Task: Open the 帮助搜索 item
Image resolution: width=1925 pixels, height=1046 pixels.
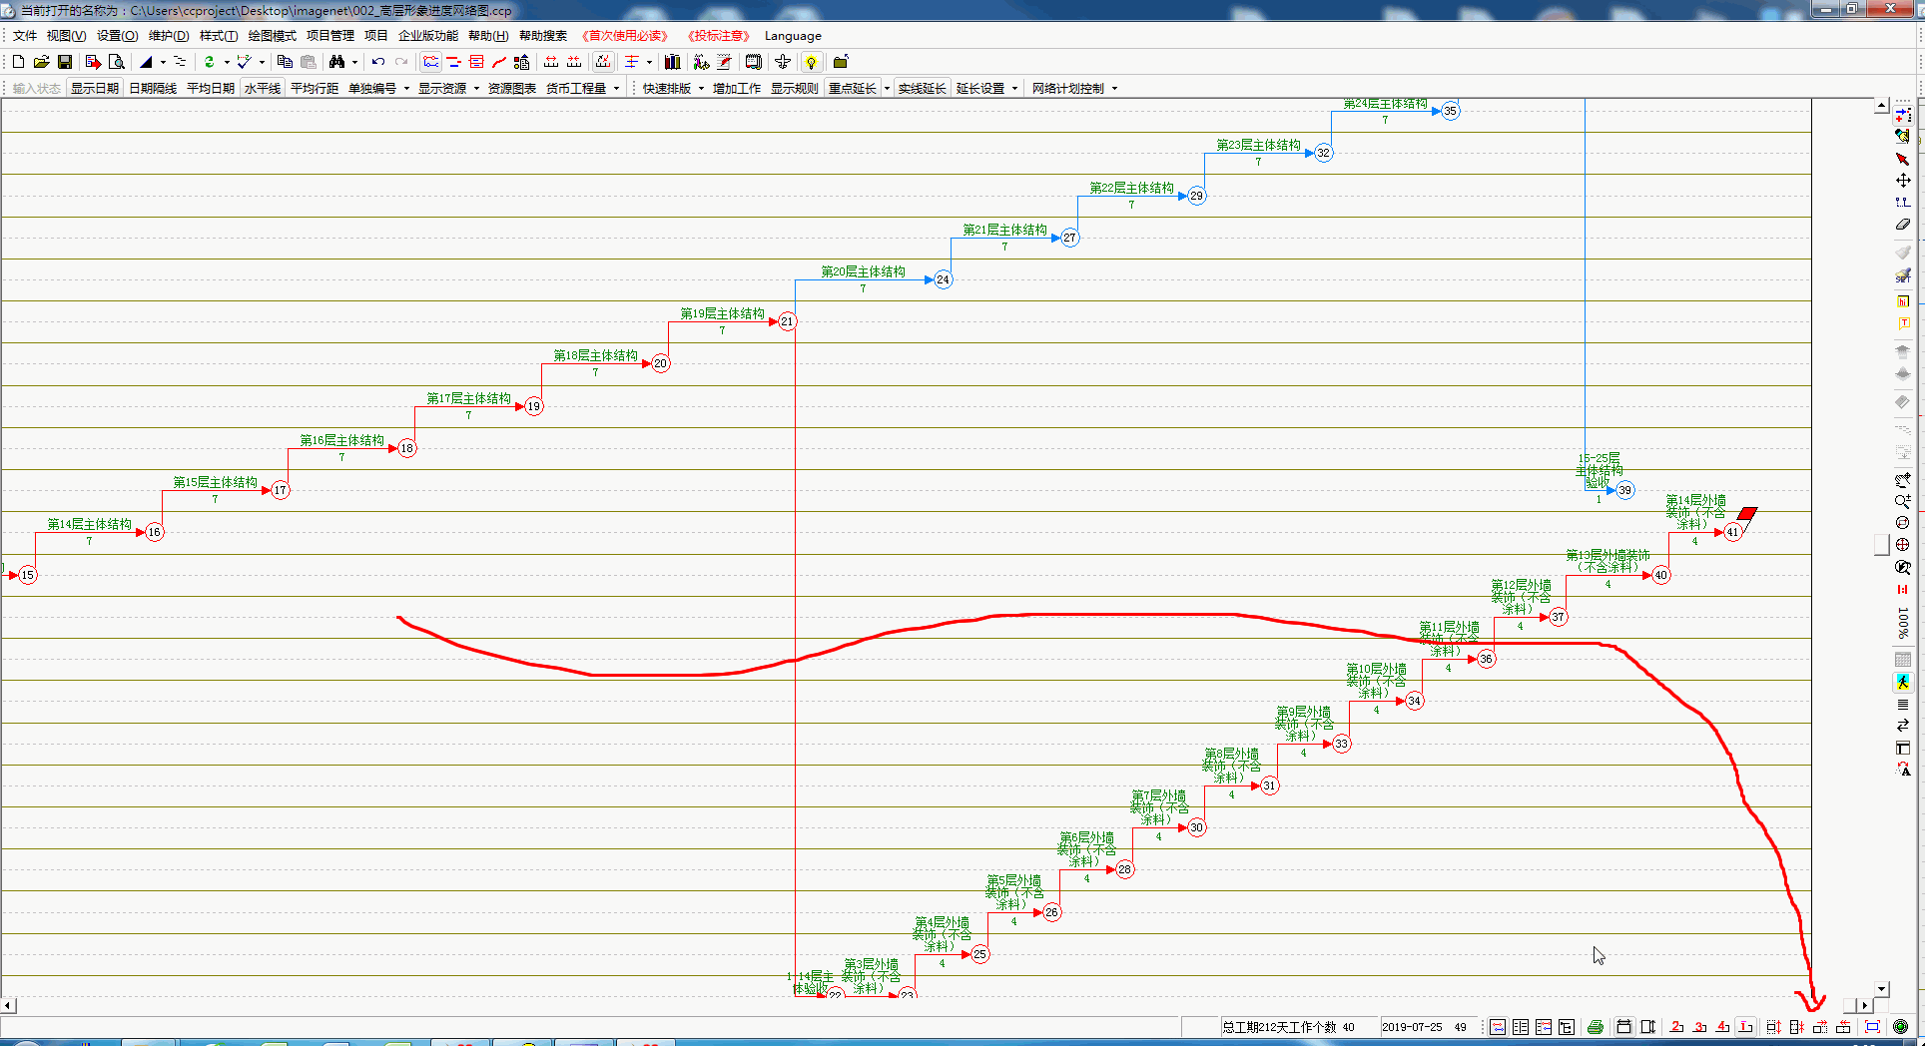Action: [543, 36]
